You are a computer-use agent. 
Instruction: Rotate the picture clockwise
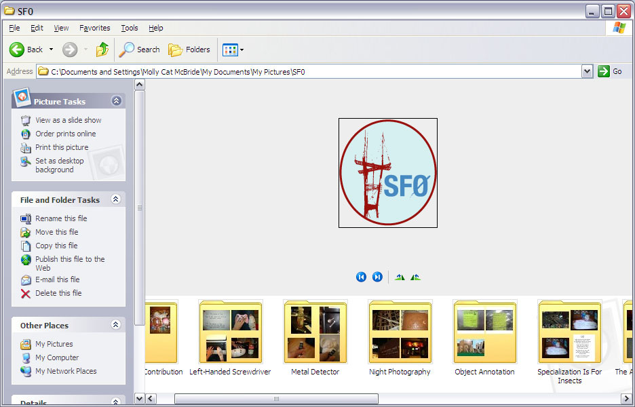pos(400,277)
